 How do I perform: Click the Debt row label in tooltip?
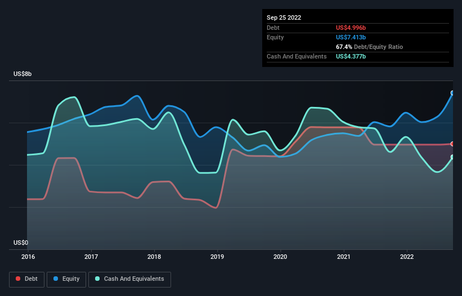pos(273,28)
